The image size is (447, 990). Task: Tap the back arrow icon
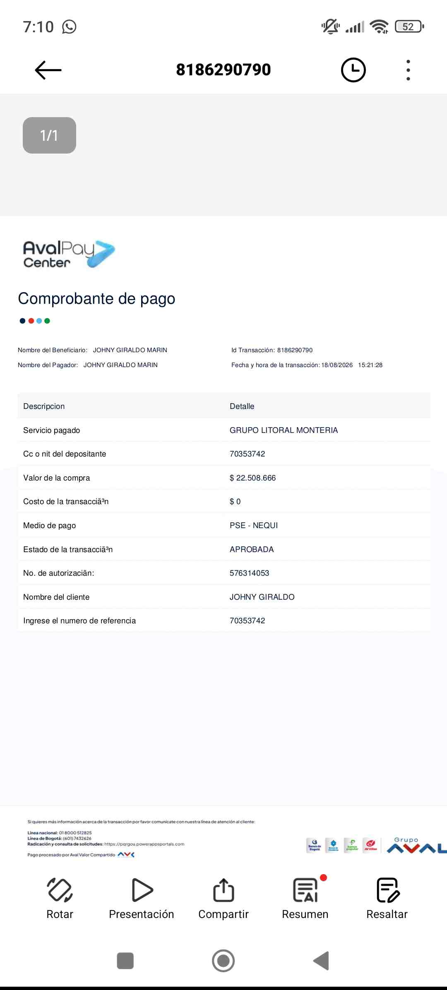tap(48, 70)
